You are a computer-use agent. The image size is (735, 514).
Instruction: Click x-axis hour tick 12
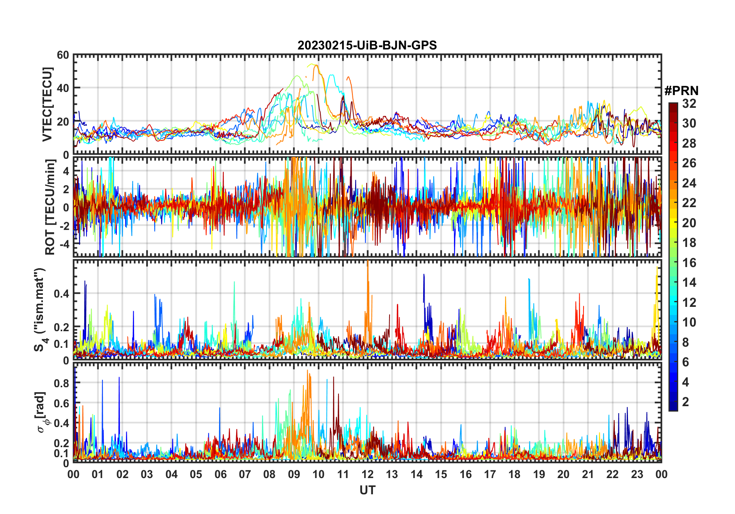click(x=367, y=474)
